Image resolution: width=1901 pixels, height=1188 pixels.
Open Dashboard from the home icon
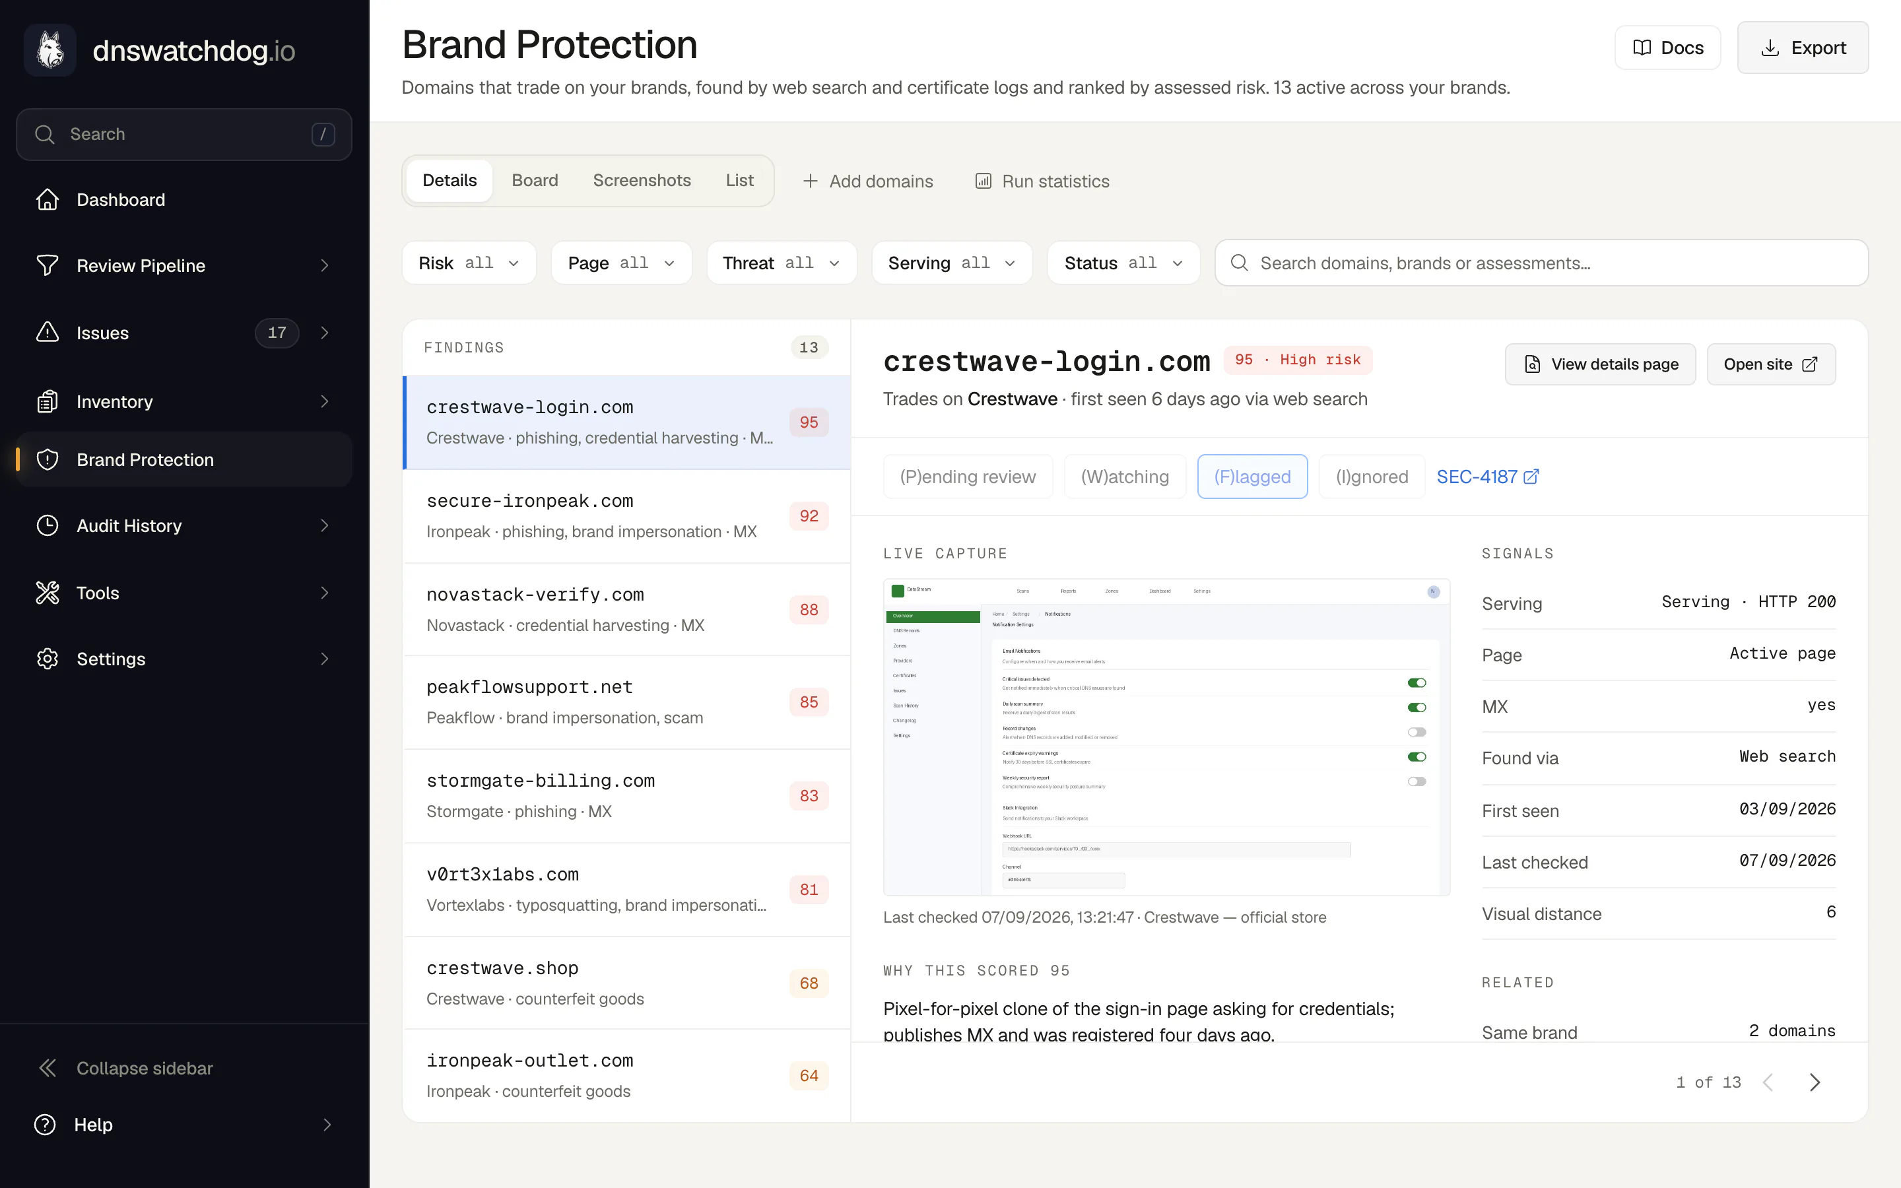click(x=47, y=199)
